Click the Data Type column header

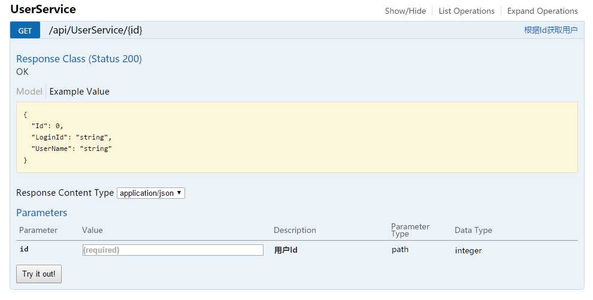pos(473,230)
